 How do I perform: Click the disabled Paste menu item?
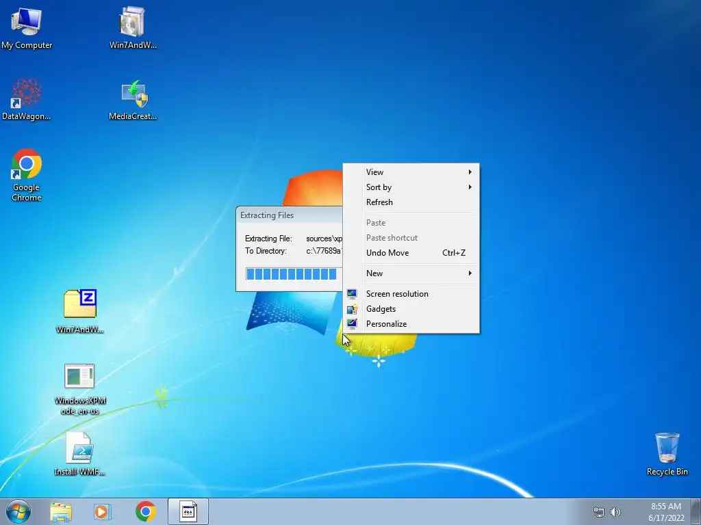tap(411, 223)
